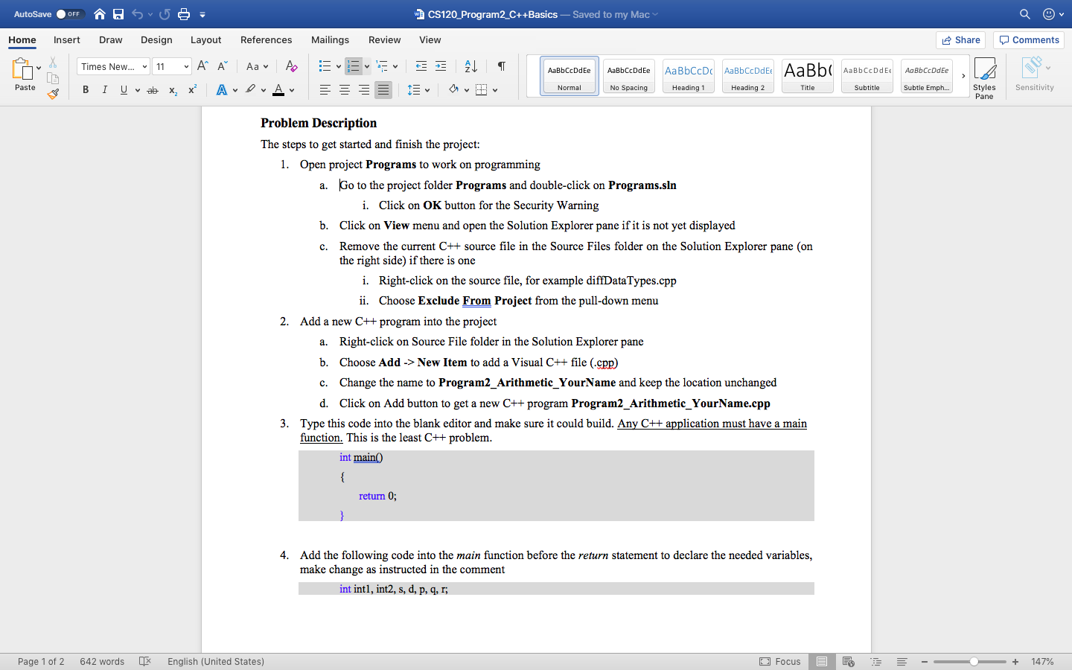Switch to the Mailings ribbon tab
The height and width of the screenshot is (670, 1072).
(x=330, y=39)
